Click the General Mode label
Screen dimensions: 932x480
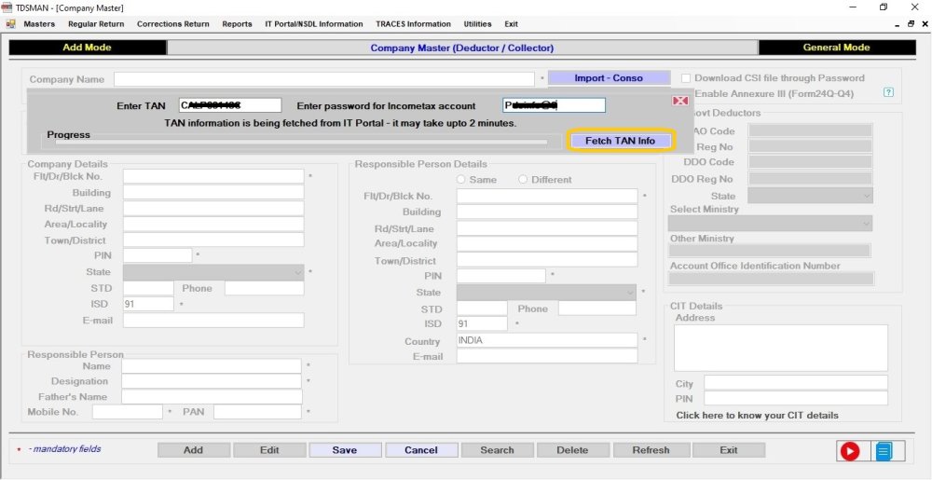(836, 48)
